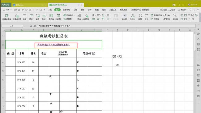201x113 pixels.
Task: Insert 页眉和页脚 header and footer
Action: (x=156, y=15)
